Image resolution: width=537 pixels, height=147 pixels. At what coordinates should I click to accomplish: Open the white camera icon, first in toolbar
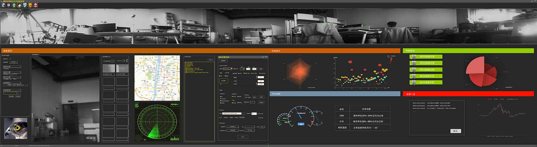(3, 5)
